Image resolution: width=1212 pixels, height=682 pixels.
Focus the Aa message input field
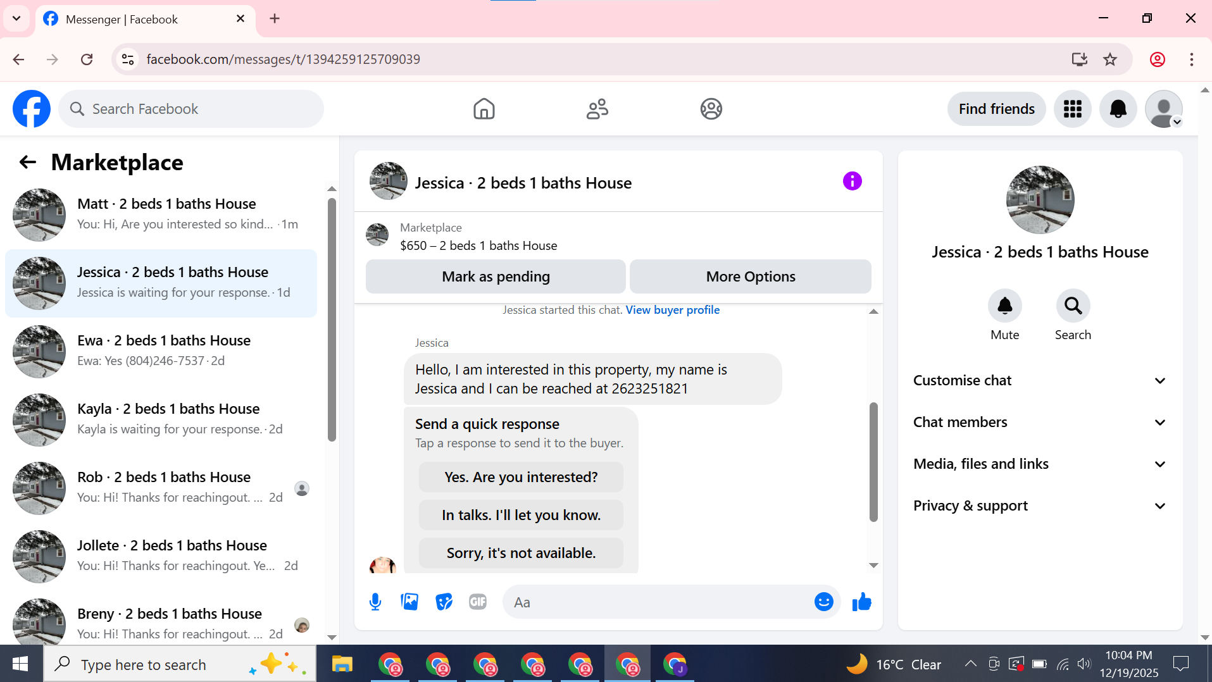(x=658, y=602)
